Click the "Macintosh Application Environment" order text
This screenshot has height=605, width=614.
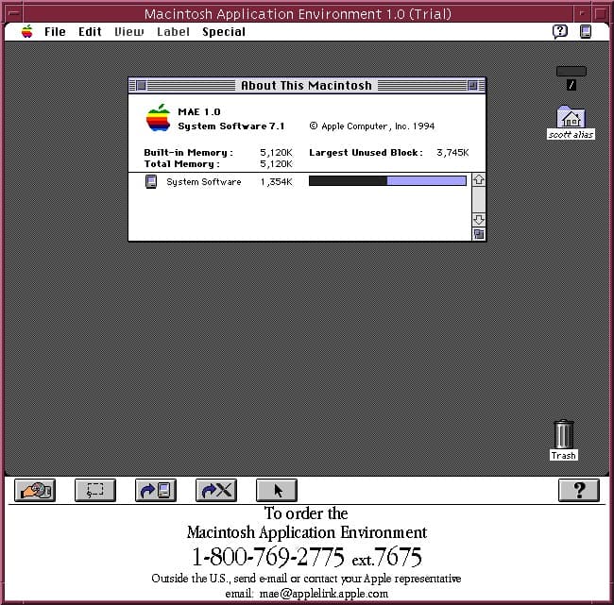point(307,532)
